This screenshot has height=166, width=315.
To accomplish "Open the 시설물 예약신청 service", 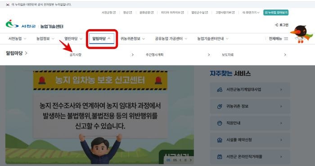I will pyautogui.click(x=250, y=140).
